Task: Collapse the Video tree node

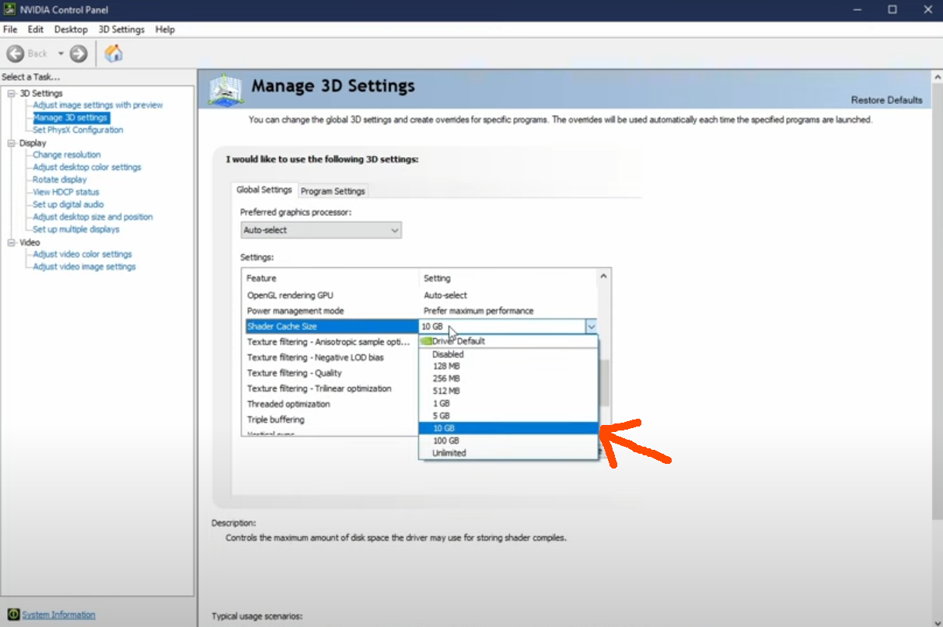Action: point(12,242)
